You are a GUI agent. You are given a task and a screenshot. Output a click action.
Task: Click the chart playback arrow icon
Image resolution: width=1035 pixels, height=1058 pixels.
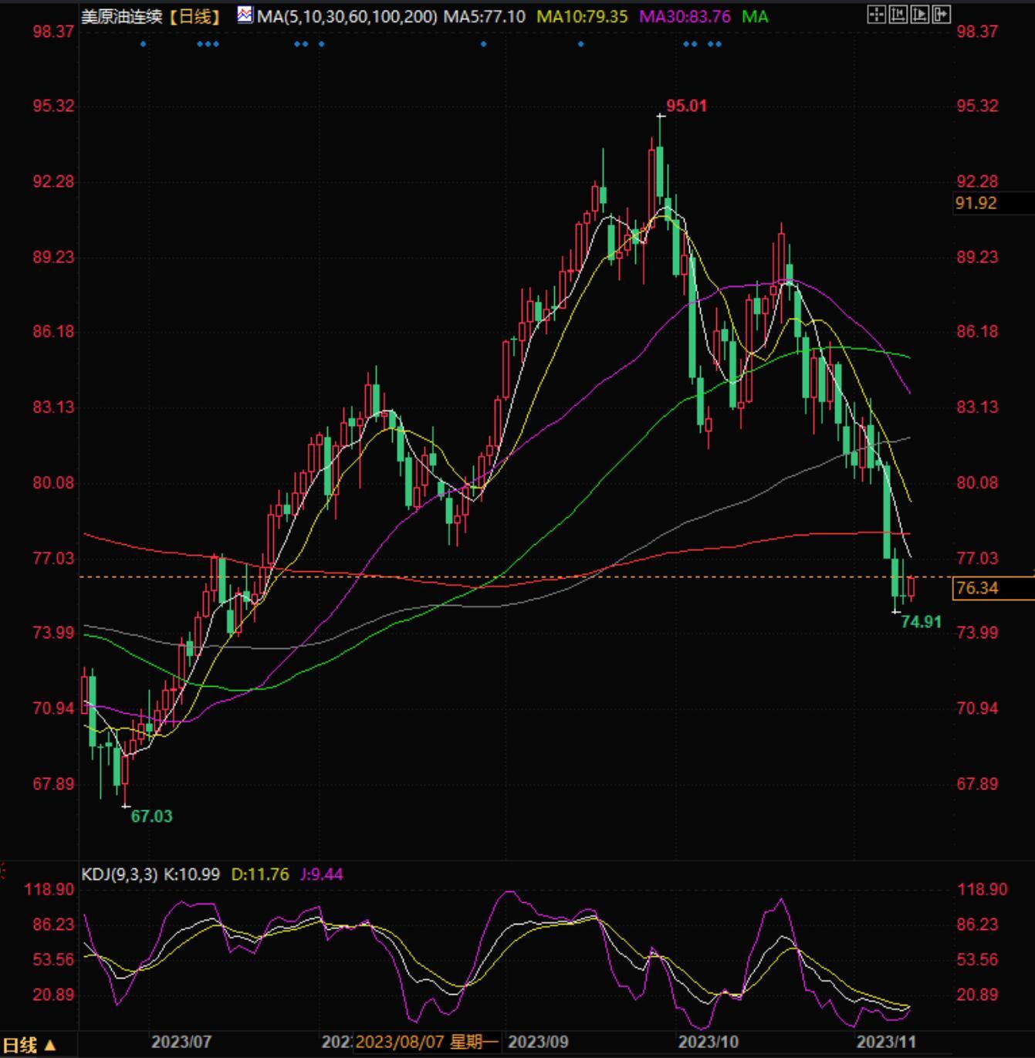(919, 15)
